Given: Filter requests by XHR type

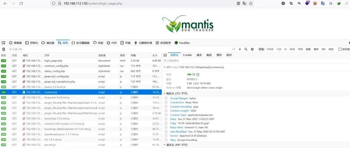Looking at the screenshot, I should (x=292, y=49).
